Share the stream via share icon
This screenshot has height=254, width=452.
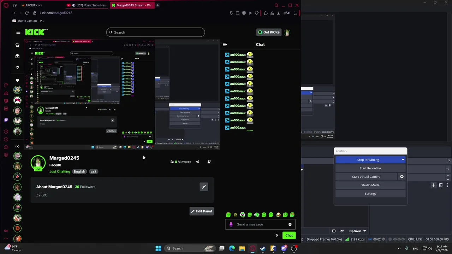pyautogui.click(x=198, y=162)
